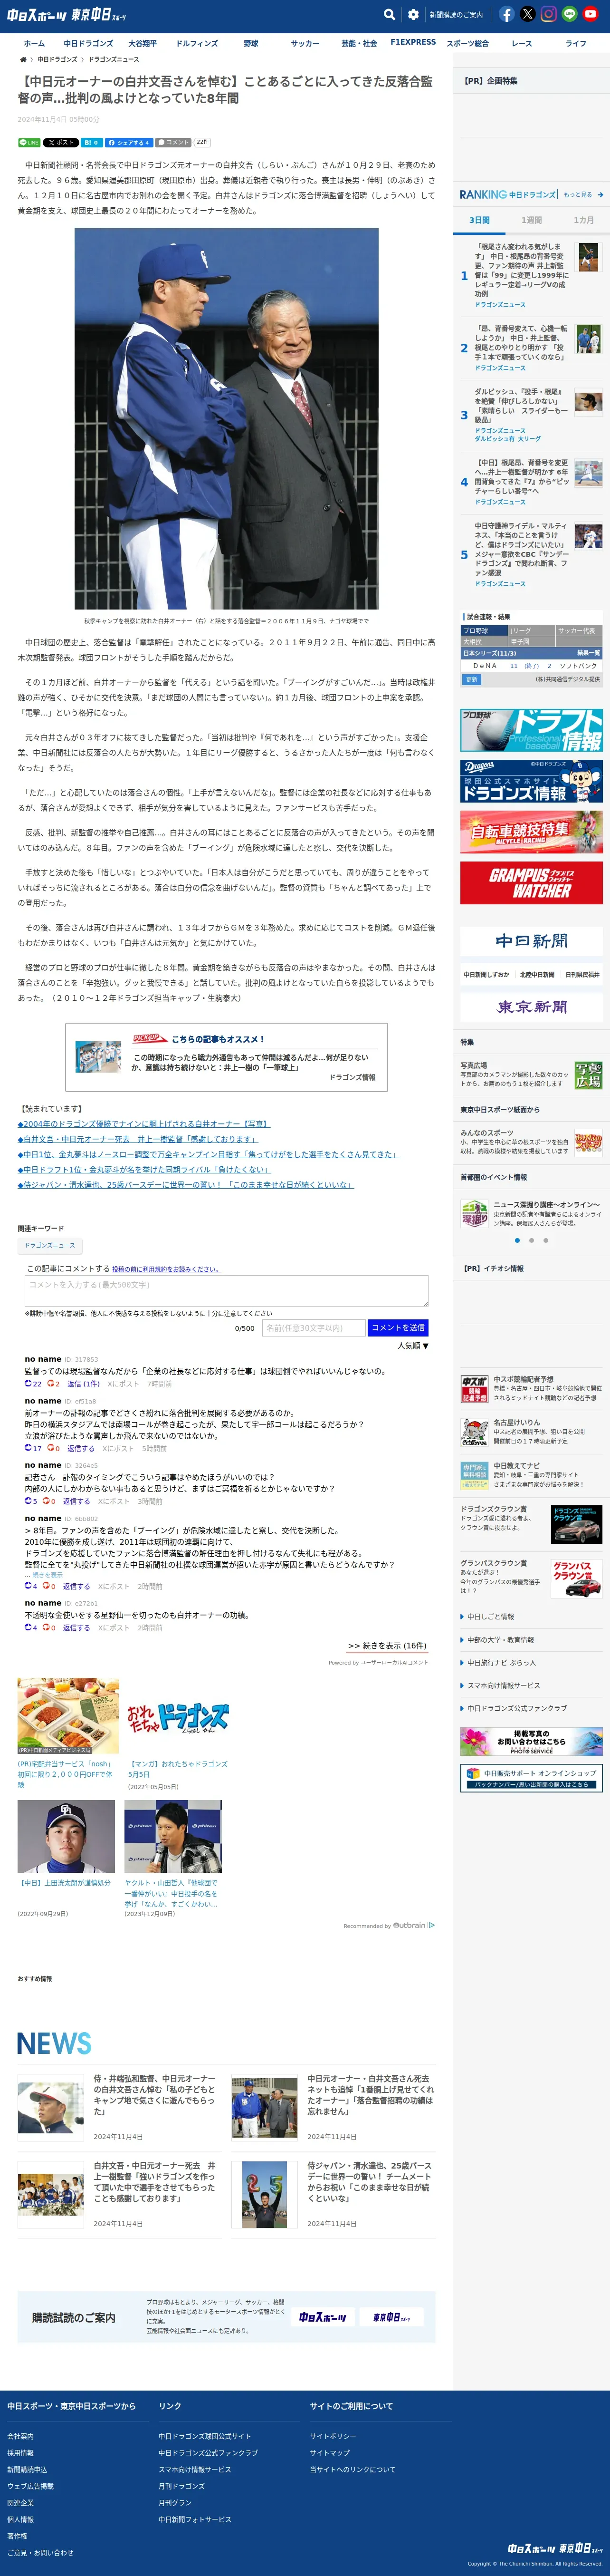Expand 続きを表示 (16件) comments
Viewport: 610px width, 2576px height.
point(387,1646)
